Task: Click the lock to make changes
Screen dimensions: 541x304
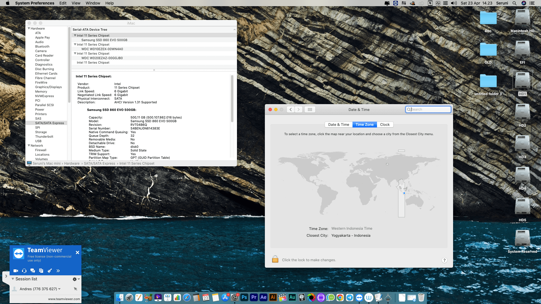Action: [x=275, y=259]
